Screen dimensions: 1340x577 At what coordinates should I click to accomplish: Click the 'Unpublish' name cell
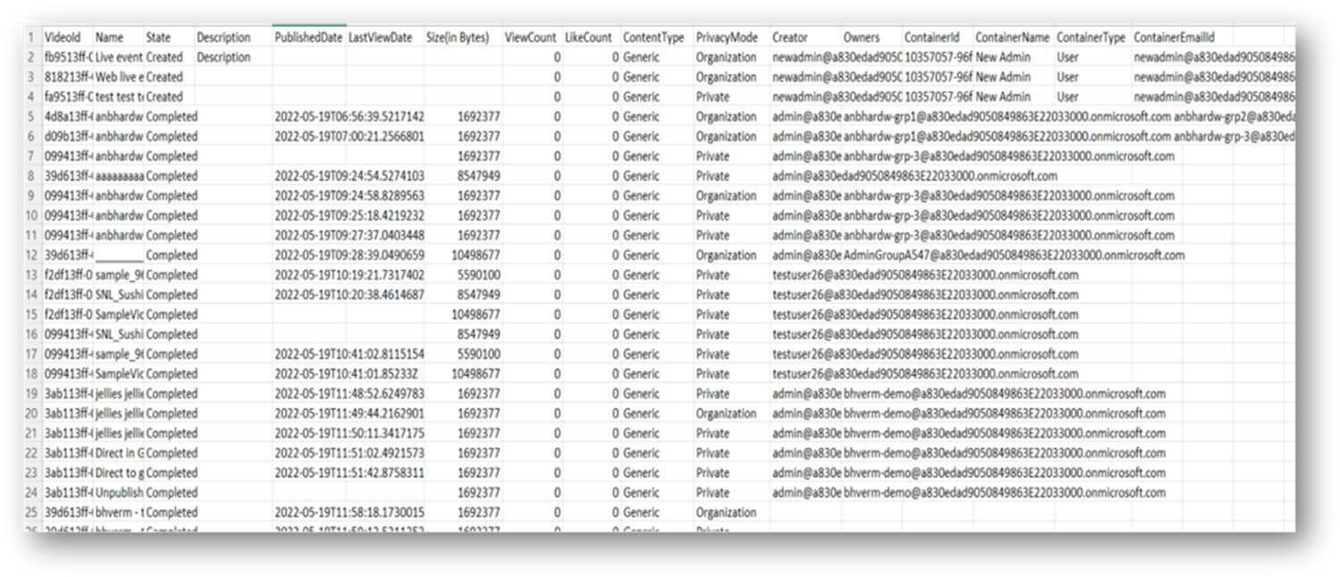[118, 492]
